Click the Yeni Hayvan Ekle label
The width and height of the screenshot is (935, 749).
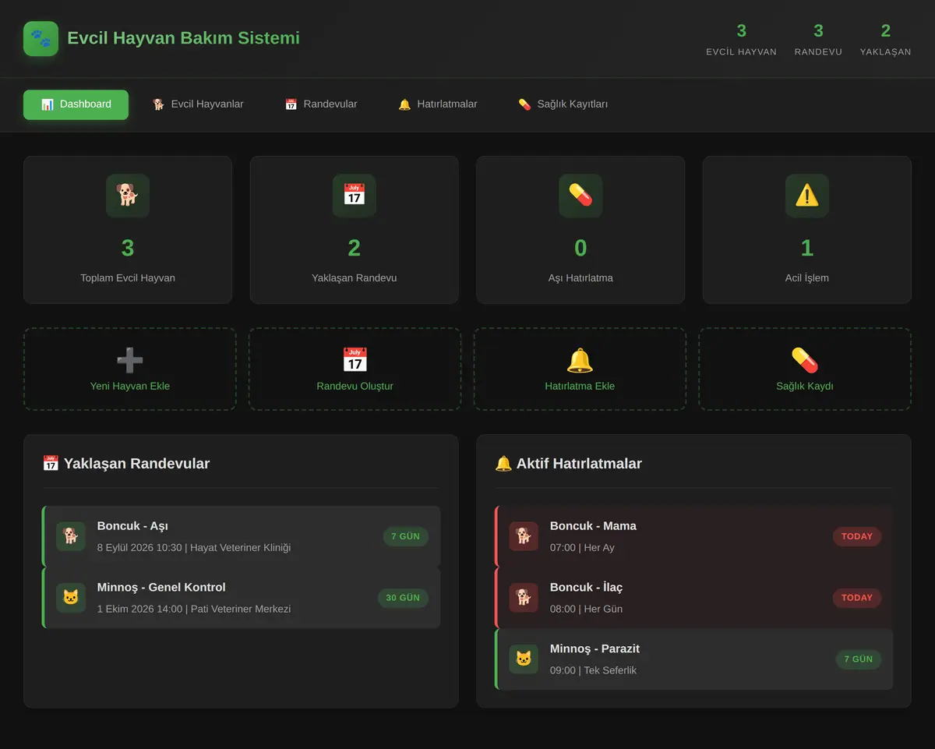(130, 386)
